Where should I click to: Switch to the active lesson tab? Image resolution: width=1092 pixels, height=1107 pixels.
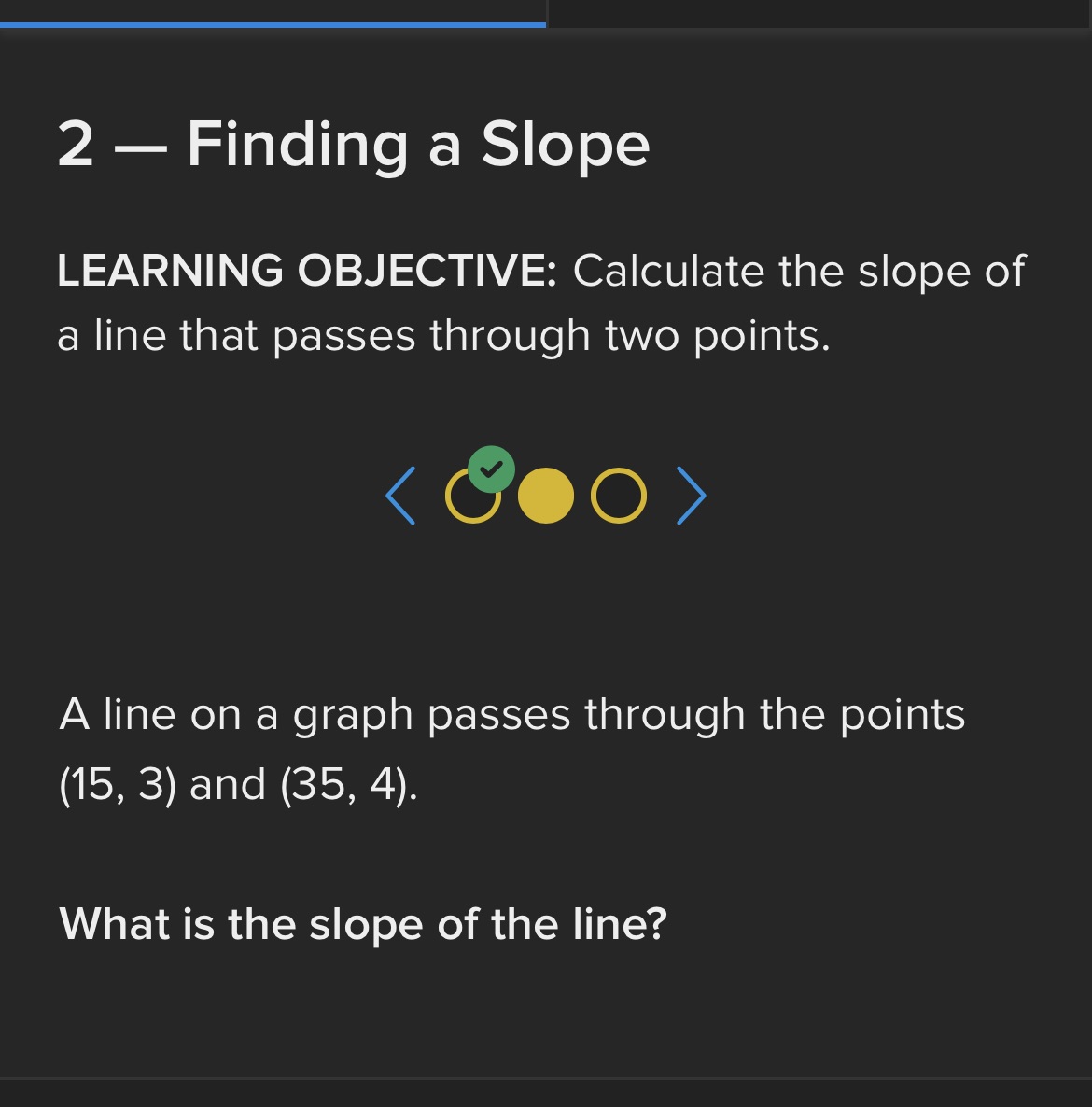click(271, 13)
